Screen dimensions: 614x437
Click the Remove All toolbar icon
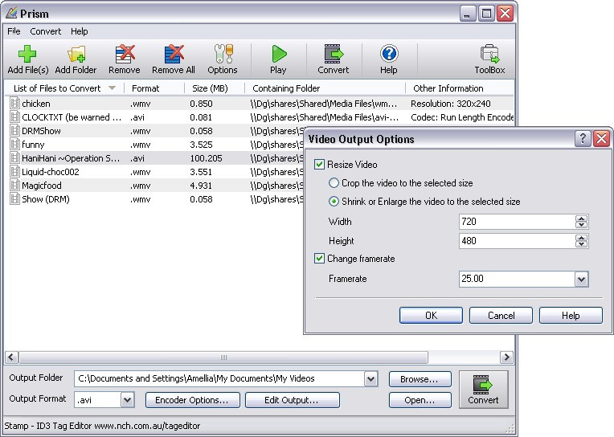[x=174, y=54]
